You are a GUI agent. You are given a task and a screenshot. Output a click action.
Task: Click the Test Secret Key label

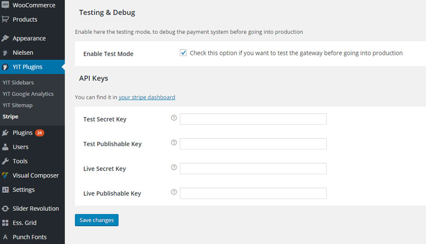click(105, 119)
